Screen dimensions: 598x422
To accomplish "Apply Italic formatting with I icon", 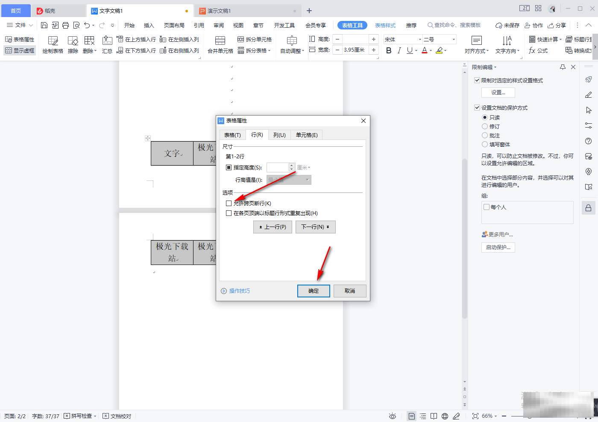I will (x=399, y=50).
